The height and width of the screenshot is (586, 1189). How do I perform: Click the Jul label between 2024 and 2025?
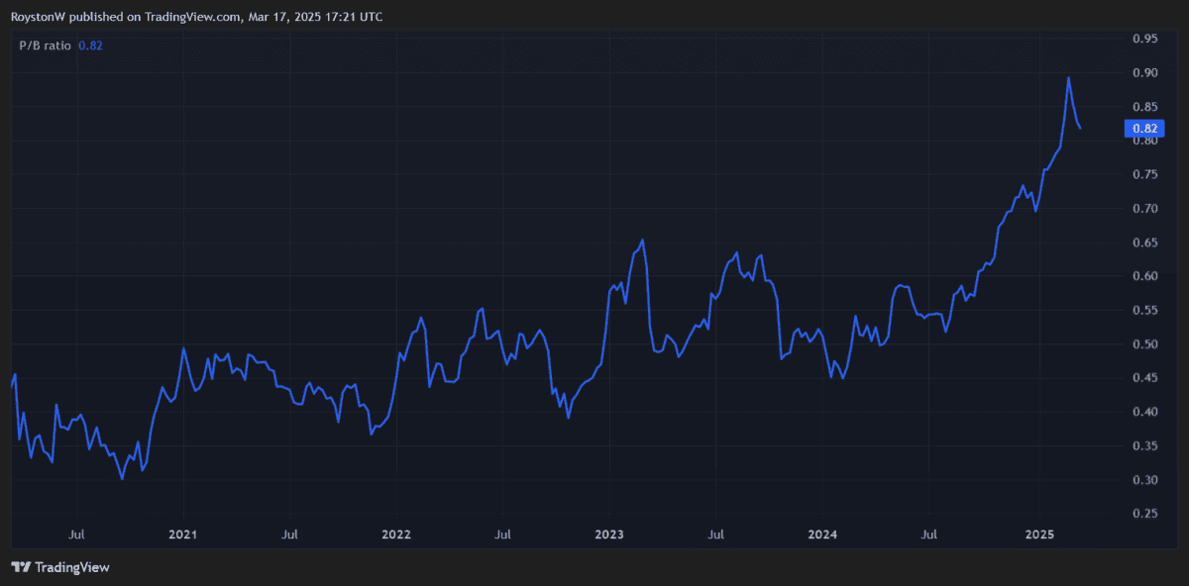[x=929, y=535]
